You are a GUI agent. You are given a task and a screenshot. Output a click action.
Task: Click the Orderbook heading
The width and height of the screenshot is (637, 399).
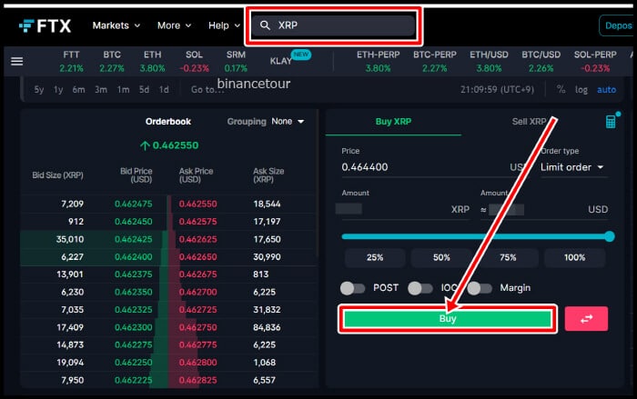(168, 122)
